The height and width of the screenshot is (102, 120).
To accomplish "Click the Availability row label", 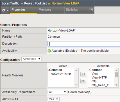I will point(10,51).
